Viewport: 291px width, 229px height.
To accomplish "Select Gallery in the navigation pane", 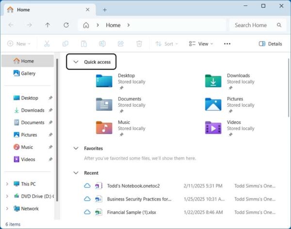I will (x=28, y=73).
